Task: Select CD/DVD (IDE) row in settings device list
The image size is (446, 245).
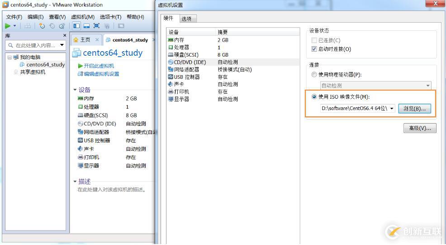Action: click(233, 62)
